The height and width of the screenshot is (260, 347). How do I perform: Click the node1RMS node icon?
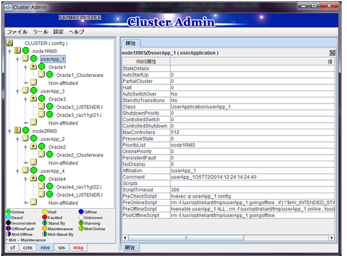pyautogui.click(x=18, y=50)
